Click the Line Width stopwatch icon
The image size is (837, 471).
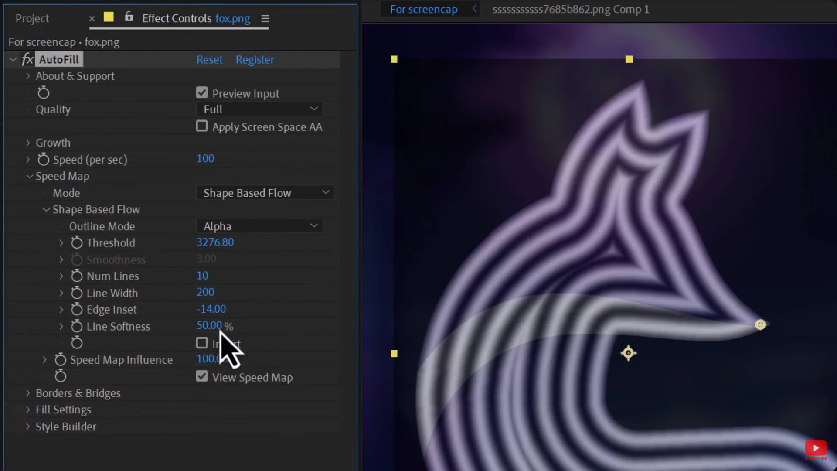(x=76, y=293)
